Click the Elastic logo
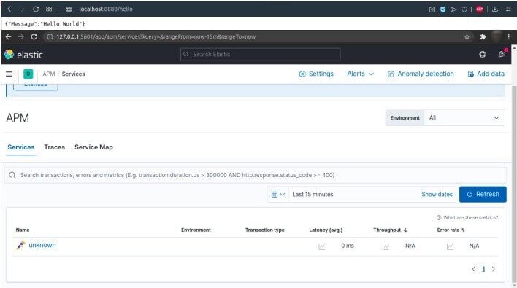 click(x=24, y=55)
